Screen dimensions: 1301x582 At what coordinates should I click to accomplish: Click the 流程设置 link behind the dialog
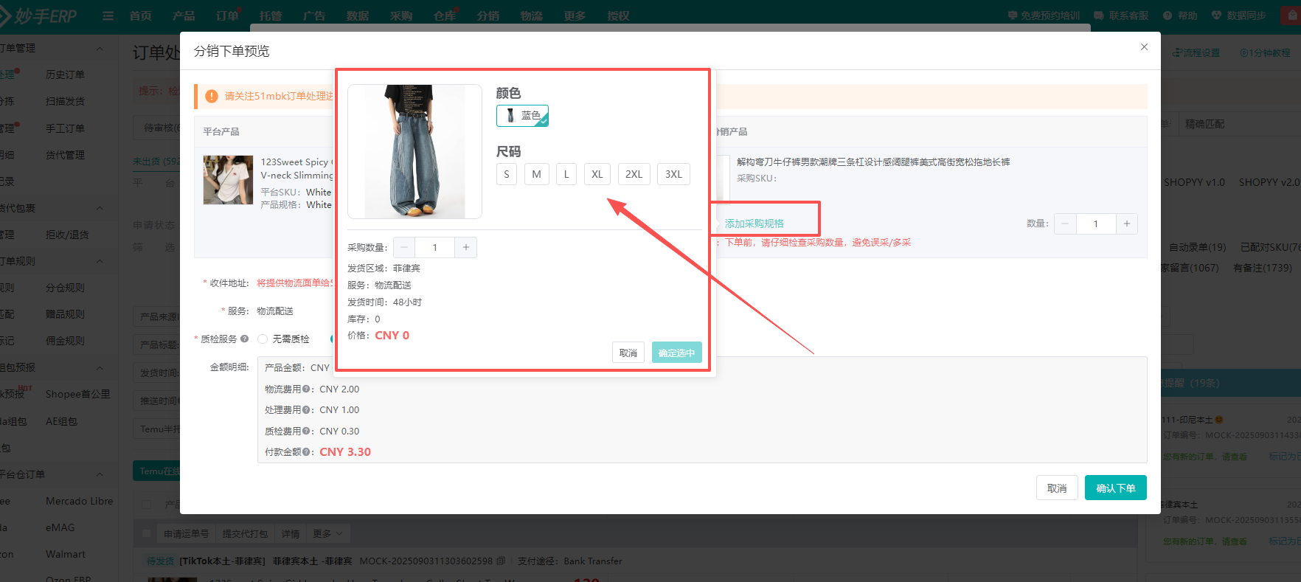pyautogui.click(x=1196, y=53)
